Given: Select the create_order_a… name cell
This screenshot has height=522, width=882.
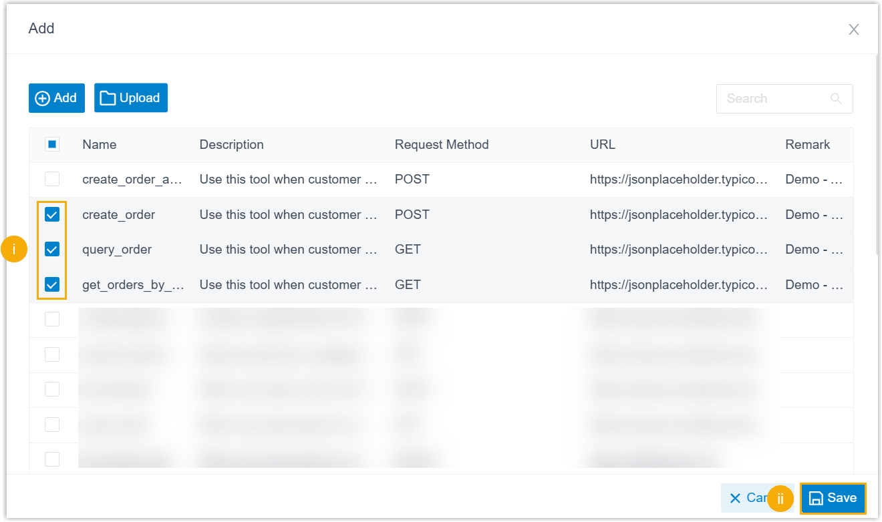Looking at the screenshot, I should tap(133, 180).
